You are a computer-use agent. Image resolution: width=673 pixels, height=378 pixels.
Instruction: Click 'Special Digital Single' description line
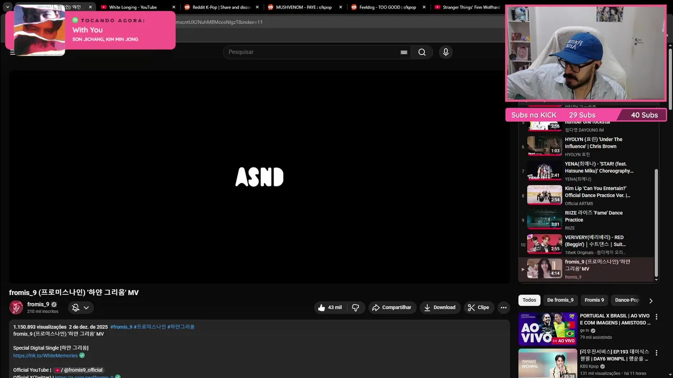click(50, 348)
